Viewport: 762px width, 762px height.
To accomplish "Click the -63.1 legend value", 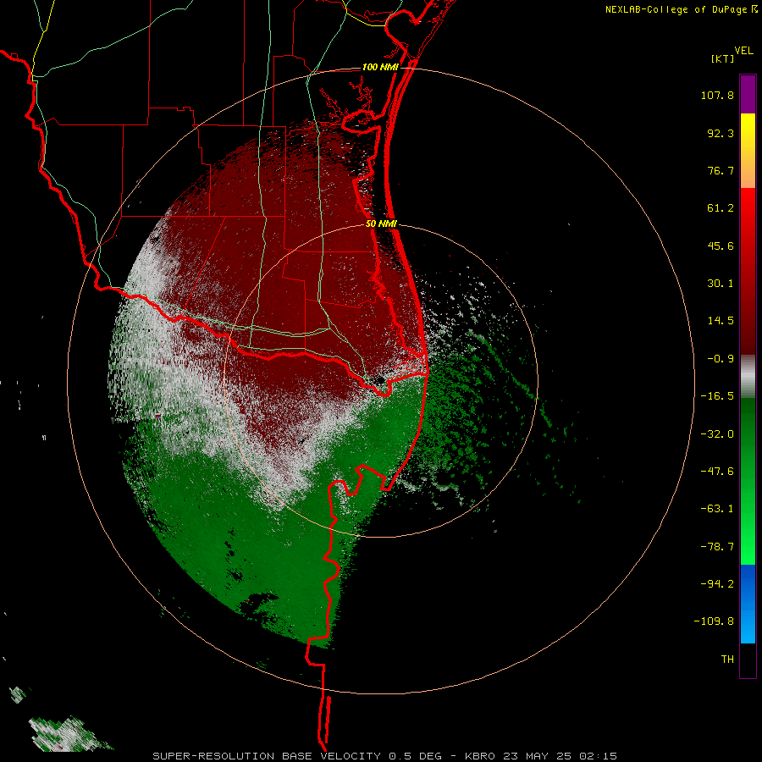I will [x=717, y=509].
